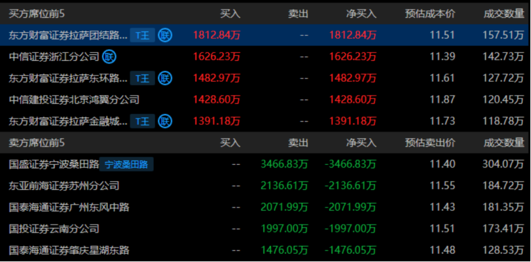Click trade volume 184.72万
The height and width of the screenshot is (262, 531).
point(504,186)
